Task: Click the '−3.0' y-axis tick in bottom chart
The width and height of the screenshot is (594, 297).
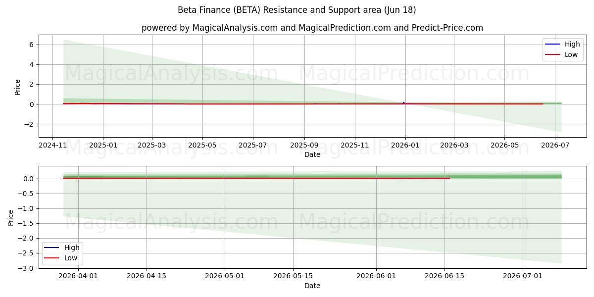Action: point(25,268)
